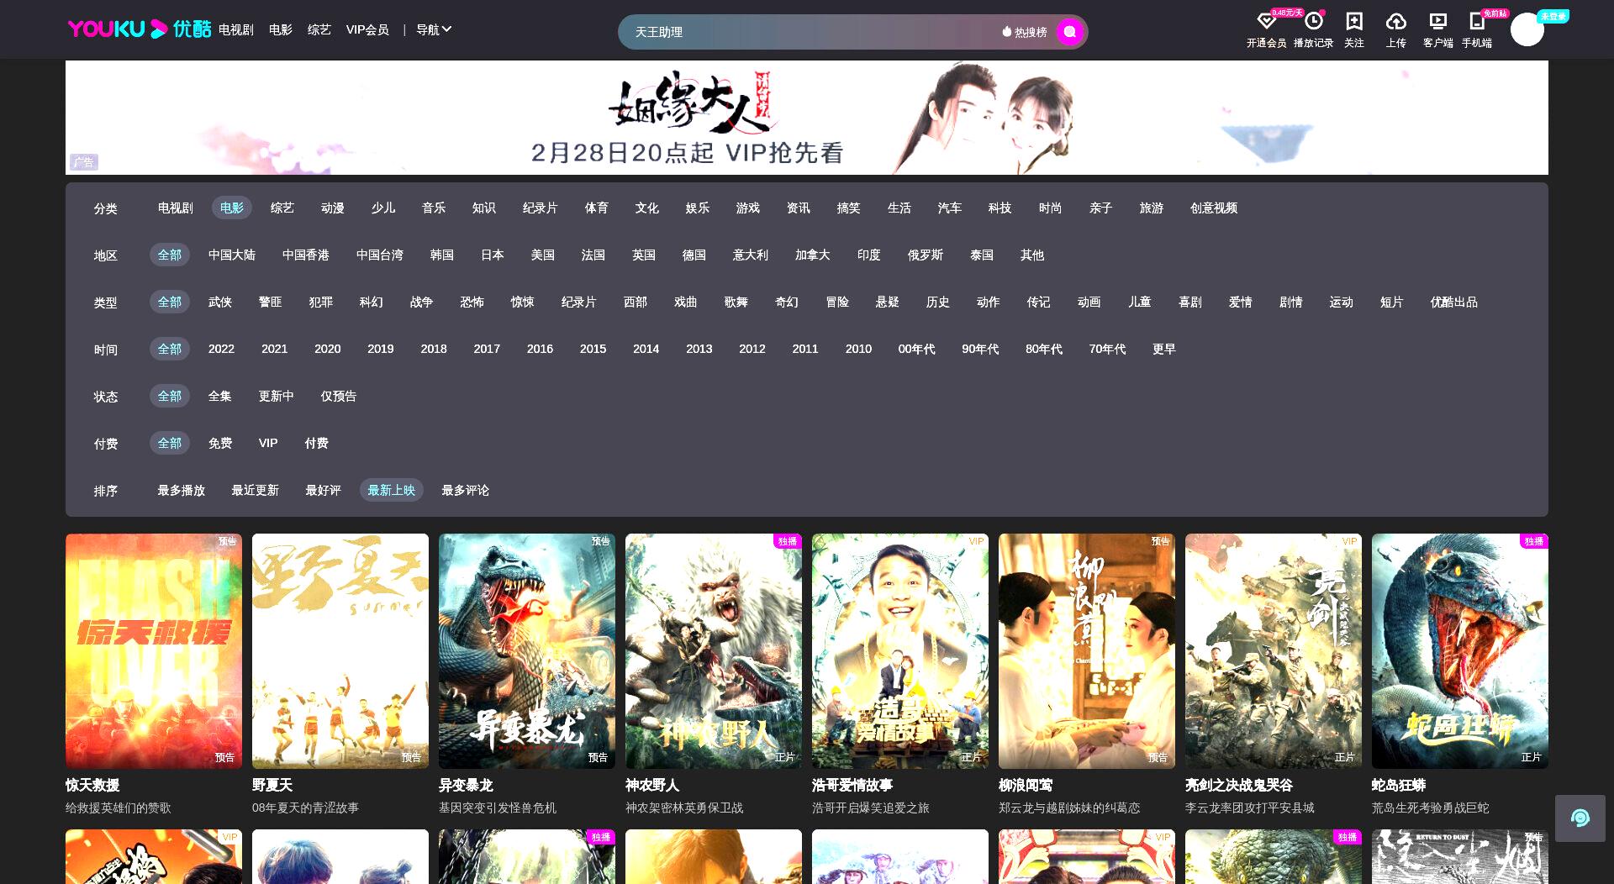The width and height of the screenshot is (1614, 884).
Task: Filter time by 90年代
Action: [980, 349]
